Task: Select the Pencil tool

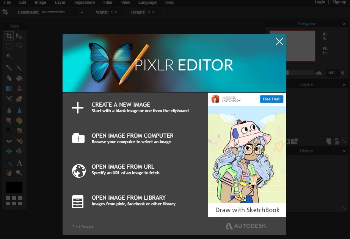Action: coord(9,68)
